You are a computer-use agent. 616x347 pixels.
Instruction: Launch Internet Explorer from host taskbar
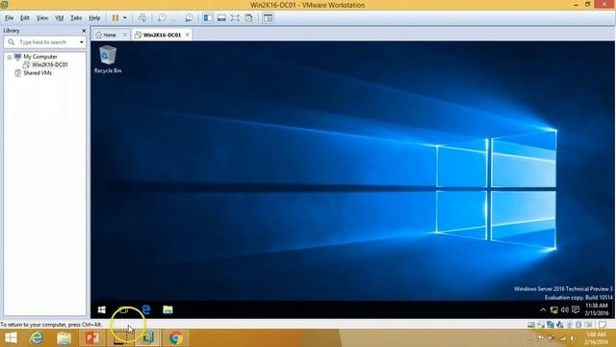point(37,338)
